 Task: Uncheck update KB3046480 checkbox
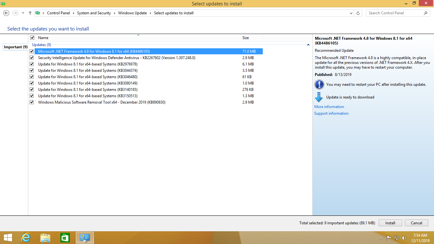pyautogui.click(x=31, y=77)
